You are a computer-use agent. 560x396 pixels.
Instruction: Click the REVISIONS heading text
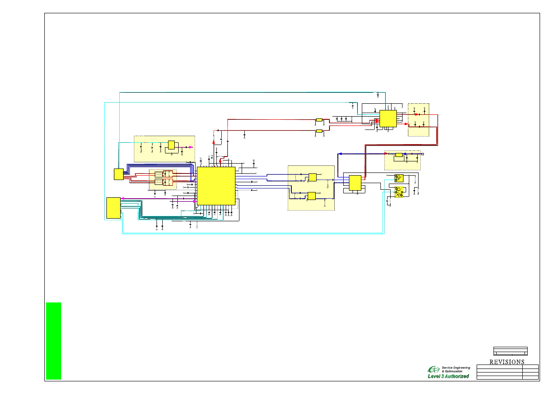pyautogui.click(x=507, y=362)
